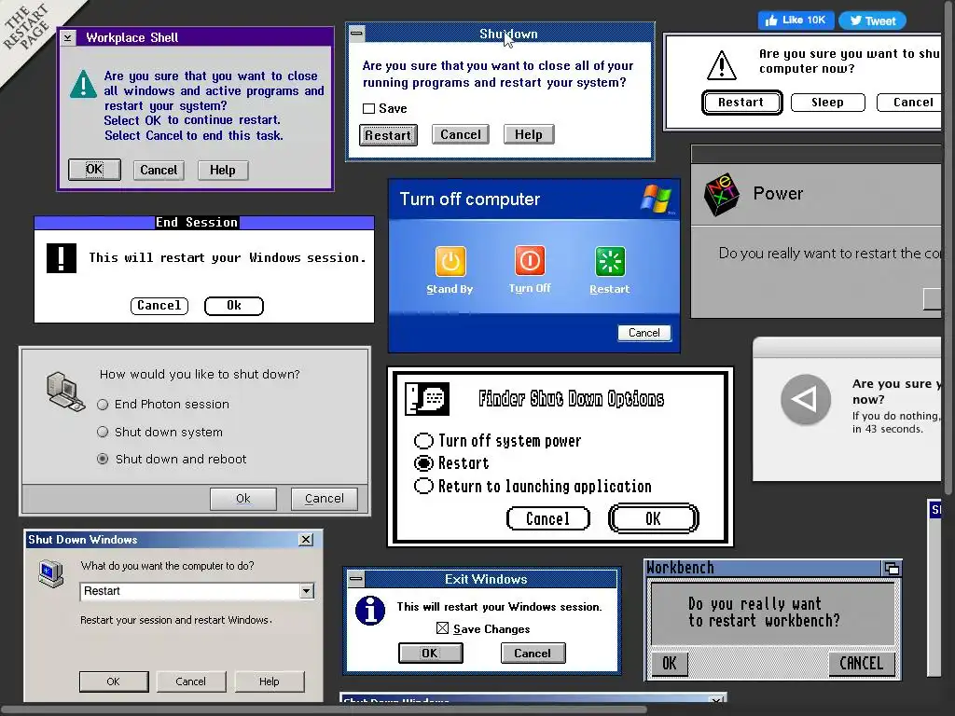This screenshot has height=716, width=955.
Task: Open the Shutdown window control menu box
Action: point(357,34)
